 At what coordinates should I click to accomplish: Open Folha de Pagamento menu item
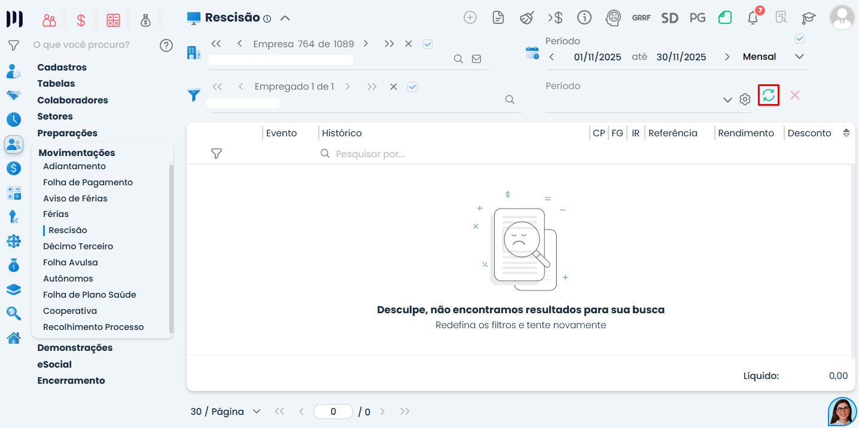pos(88,182)
